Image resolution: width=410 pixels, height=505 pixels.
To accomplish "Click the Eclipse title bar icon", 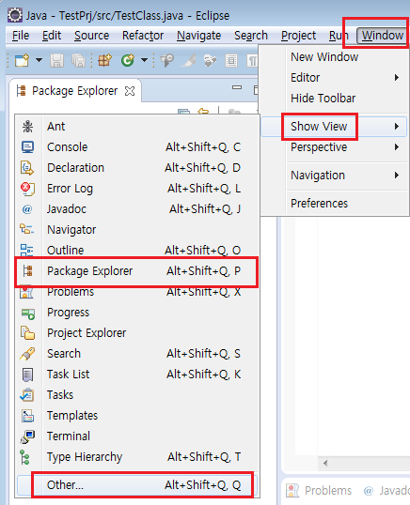I will pyautogui.click(x=15, y=15).
